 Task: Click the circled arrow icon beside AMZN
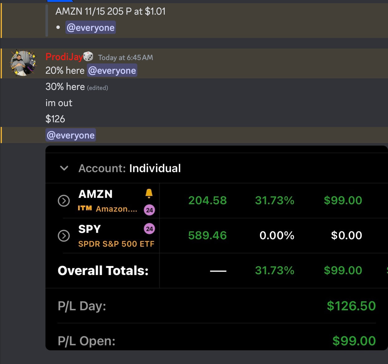click(64, 201)
